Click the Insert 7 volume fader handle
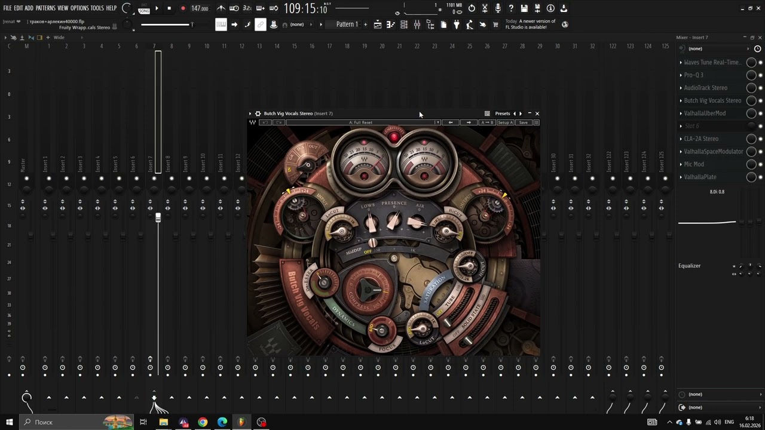The width and height of the screenshot is (765, 430). point(158,218)
